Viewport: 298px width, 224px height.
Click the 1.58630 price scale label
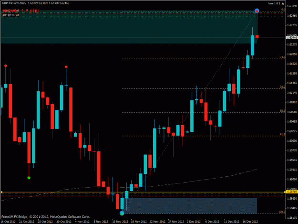(x=292, y=199)
